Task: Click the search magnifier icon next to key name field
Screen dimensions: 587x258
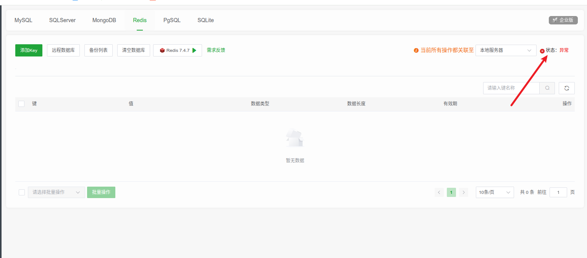Action: 547,88
